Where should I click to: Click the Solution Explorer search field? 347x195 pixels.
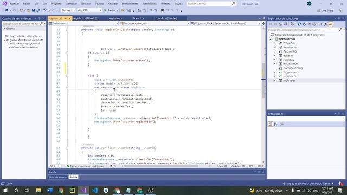coord(306,30)
